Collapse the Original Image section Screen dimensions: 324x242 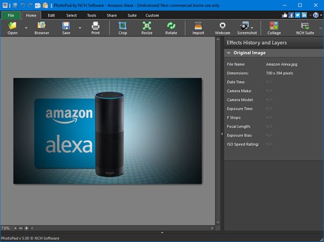coord(229,53)
